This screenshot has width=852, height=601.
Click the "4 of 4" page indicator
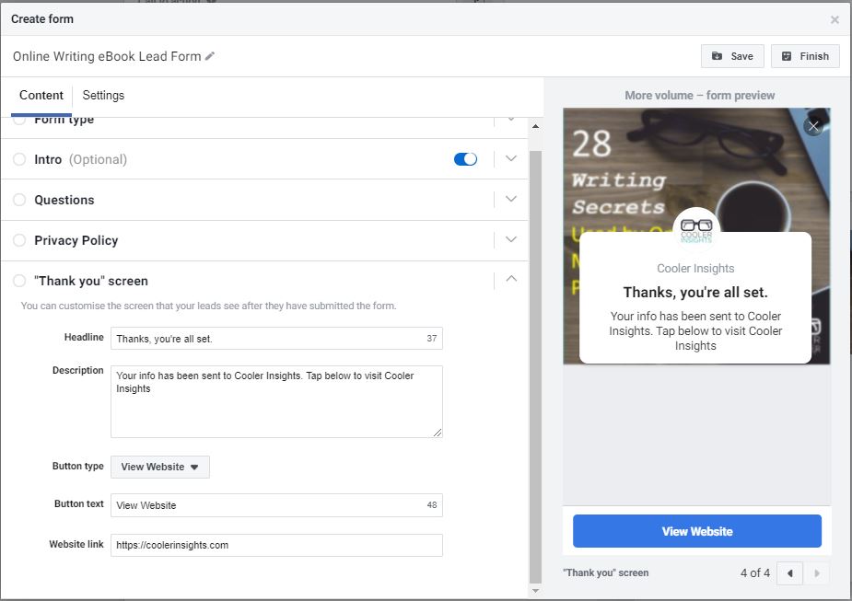[754, 572]
